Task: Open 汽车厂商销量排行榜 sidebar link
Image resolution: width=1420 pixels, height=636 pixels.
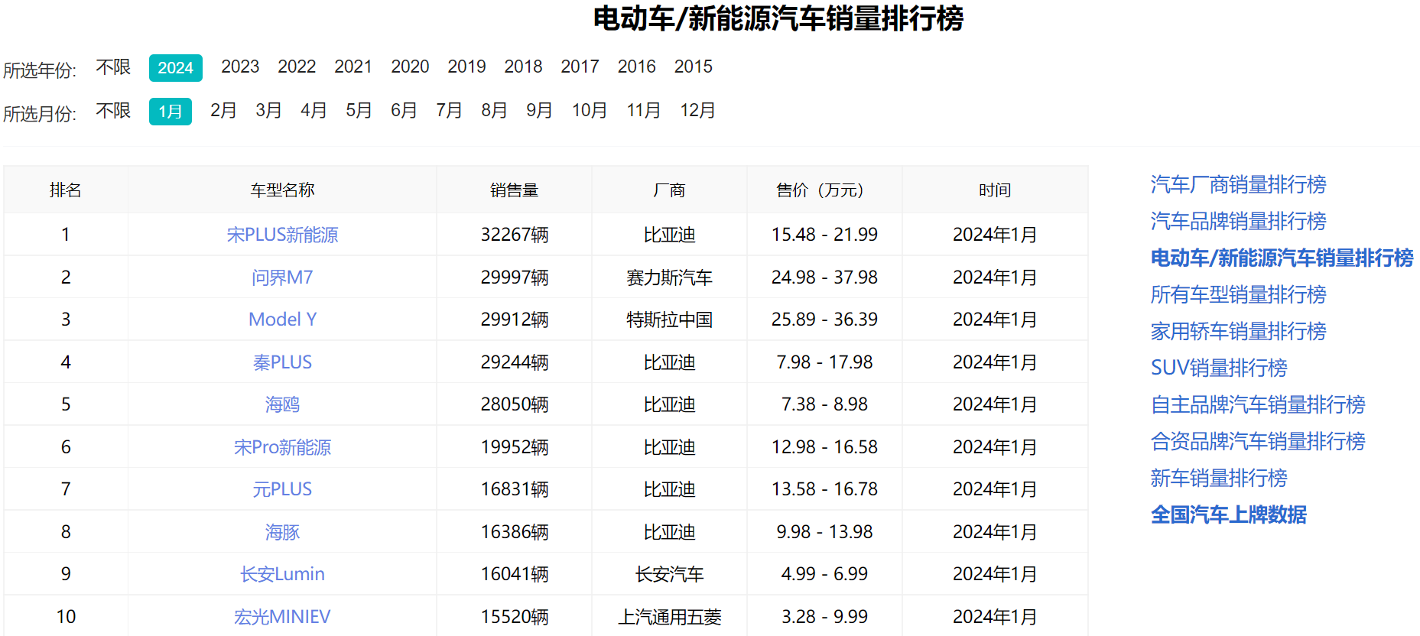Action: point(1238,184)
